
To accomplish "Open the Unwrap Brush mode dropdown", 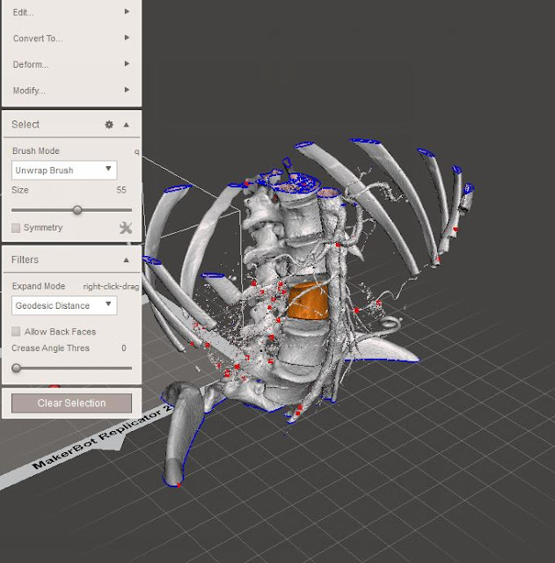I will coord(64,170).
